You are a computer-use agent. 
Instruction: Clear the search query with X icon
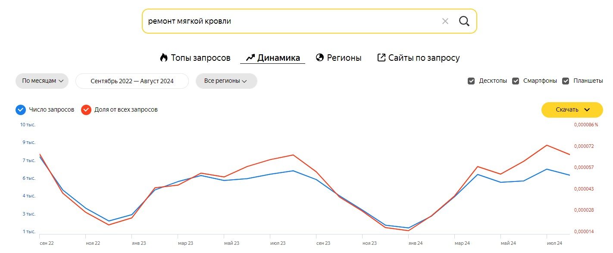tap(445, 21)
